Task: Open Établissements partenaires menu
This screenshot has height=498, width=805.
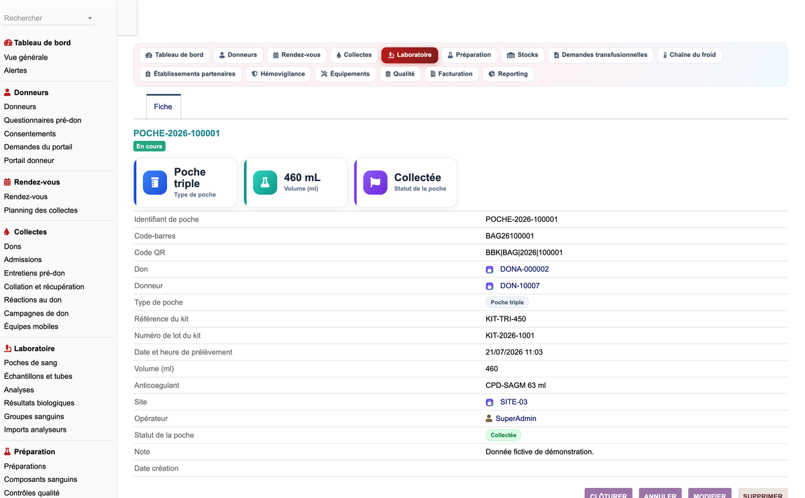Action: pyautogui.click(x=190, y=74)
